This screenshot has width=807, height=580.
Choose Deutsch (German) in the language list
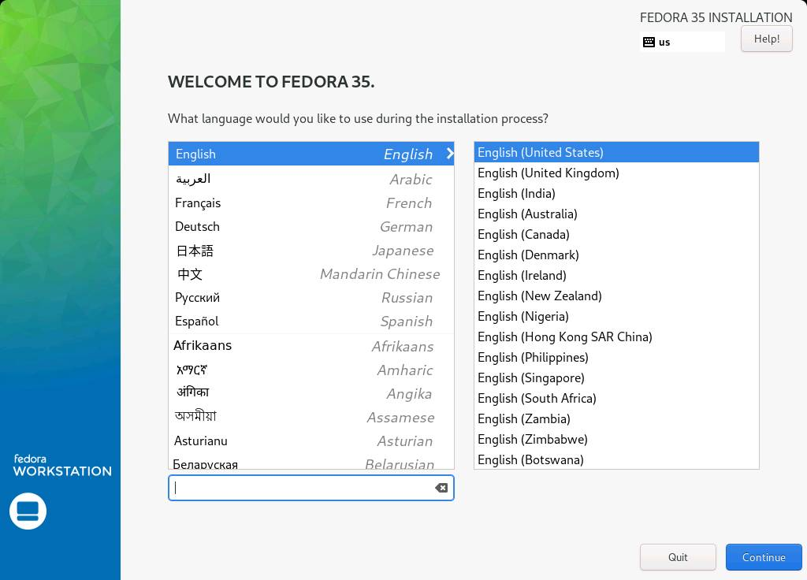click(311, 226)
